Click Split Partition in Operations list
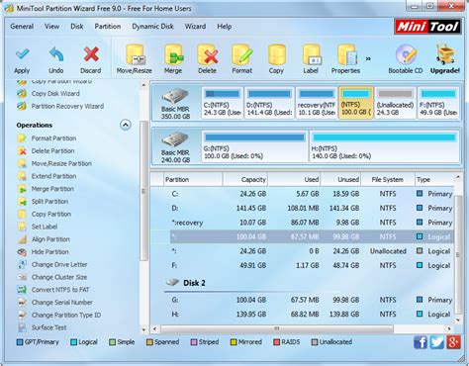469x366 pixels. (49, 202)
